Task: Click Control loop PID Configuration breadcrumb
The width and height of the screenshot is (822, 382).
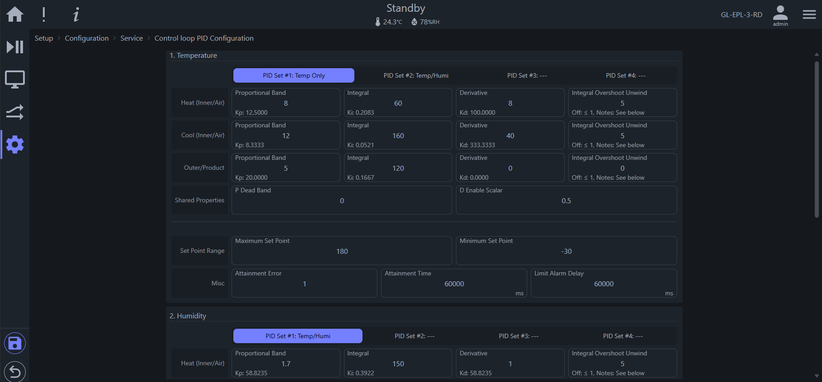Action: click(x=204, y=38)
